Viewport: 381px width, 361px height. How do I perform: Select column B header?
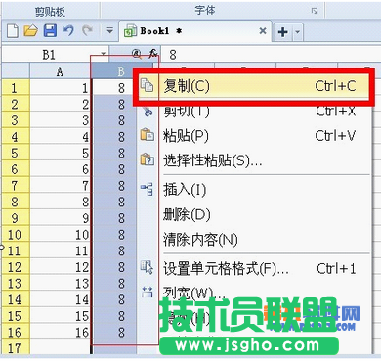(x=121, y=70)
